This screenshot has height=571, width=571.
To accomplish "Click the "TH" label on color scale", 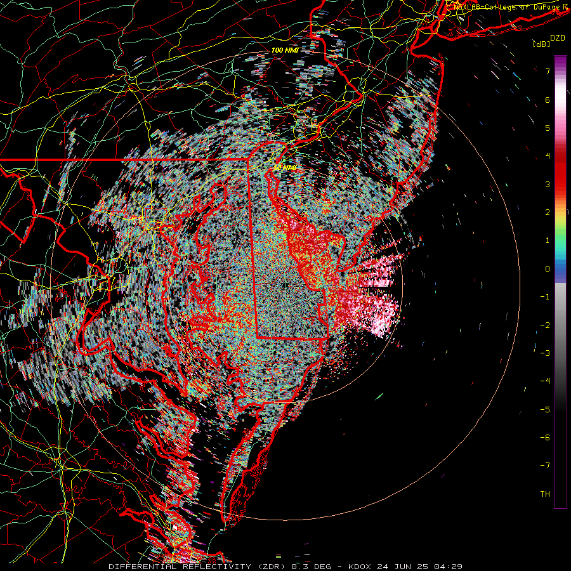I will [x=545, y=494].
